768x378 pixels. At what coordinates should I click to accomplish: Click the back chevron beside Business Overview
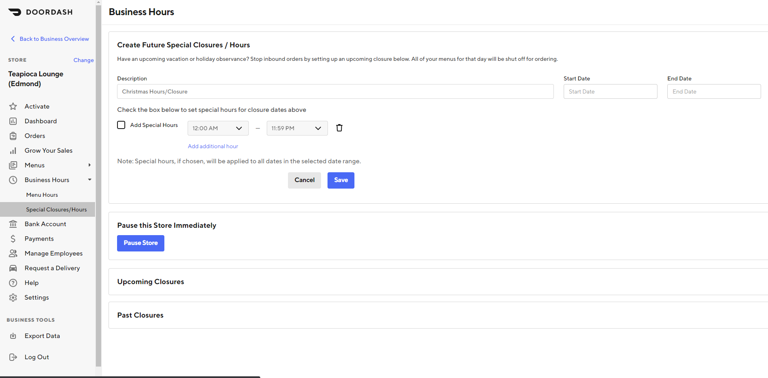coord(13,39)
